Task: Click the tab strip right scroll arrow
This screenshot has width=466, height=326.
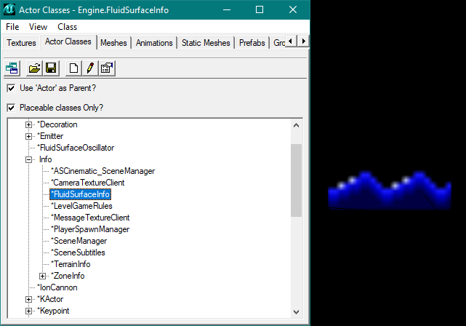Action: coord(303,41)
